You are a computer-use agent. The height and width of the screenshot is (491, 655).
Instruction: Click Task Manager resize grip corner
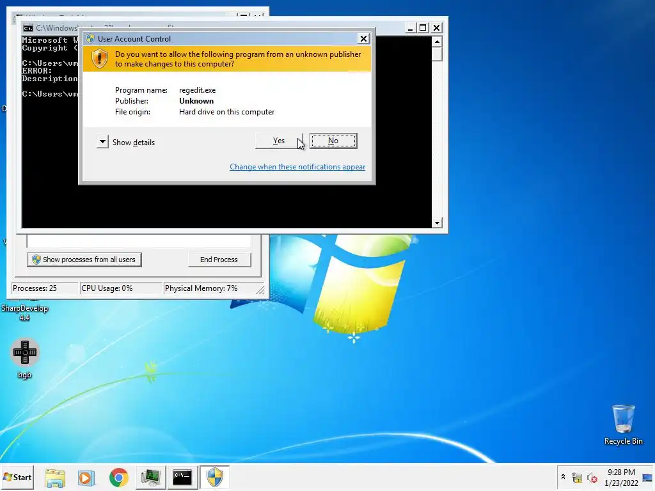260,290
